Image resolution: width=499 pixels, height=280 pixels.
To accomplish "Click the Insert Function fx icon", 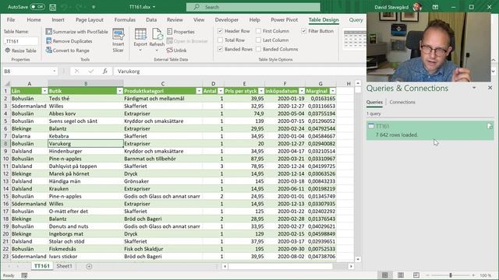I will click(105, 71).
